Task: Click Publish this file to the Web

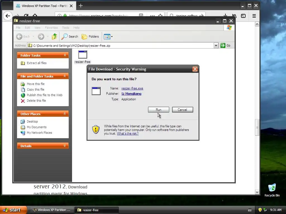Action: (44, 95)
